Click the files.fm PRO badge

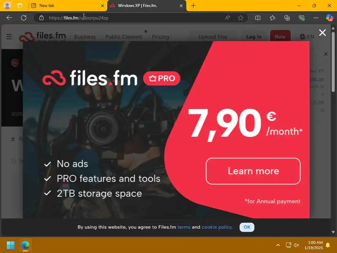(x=162, y=78)
